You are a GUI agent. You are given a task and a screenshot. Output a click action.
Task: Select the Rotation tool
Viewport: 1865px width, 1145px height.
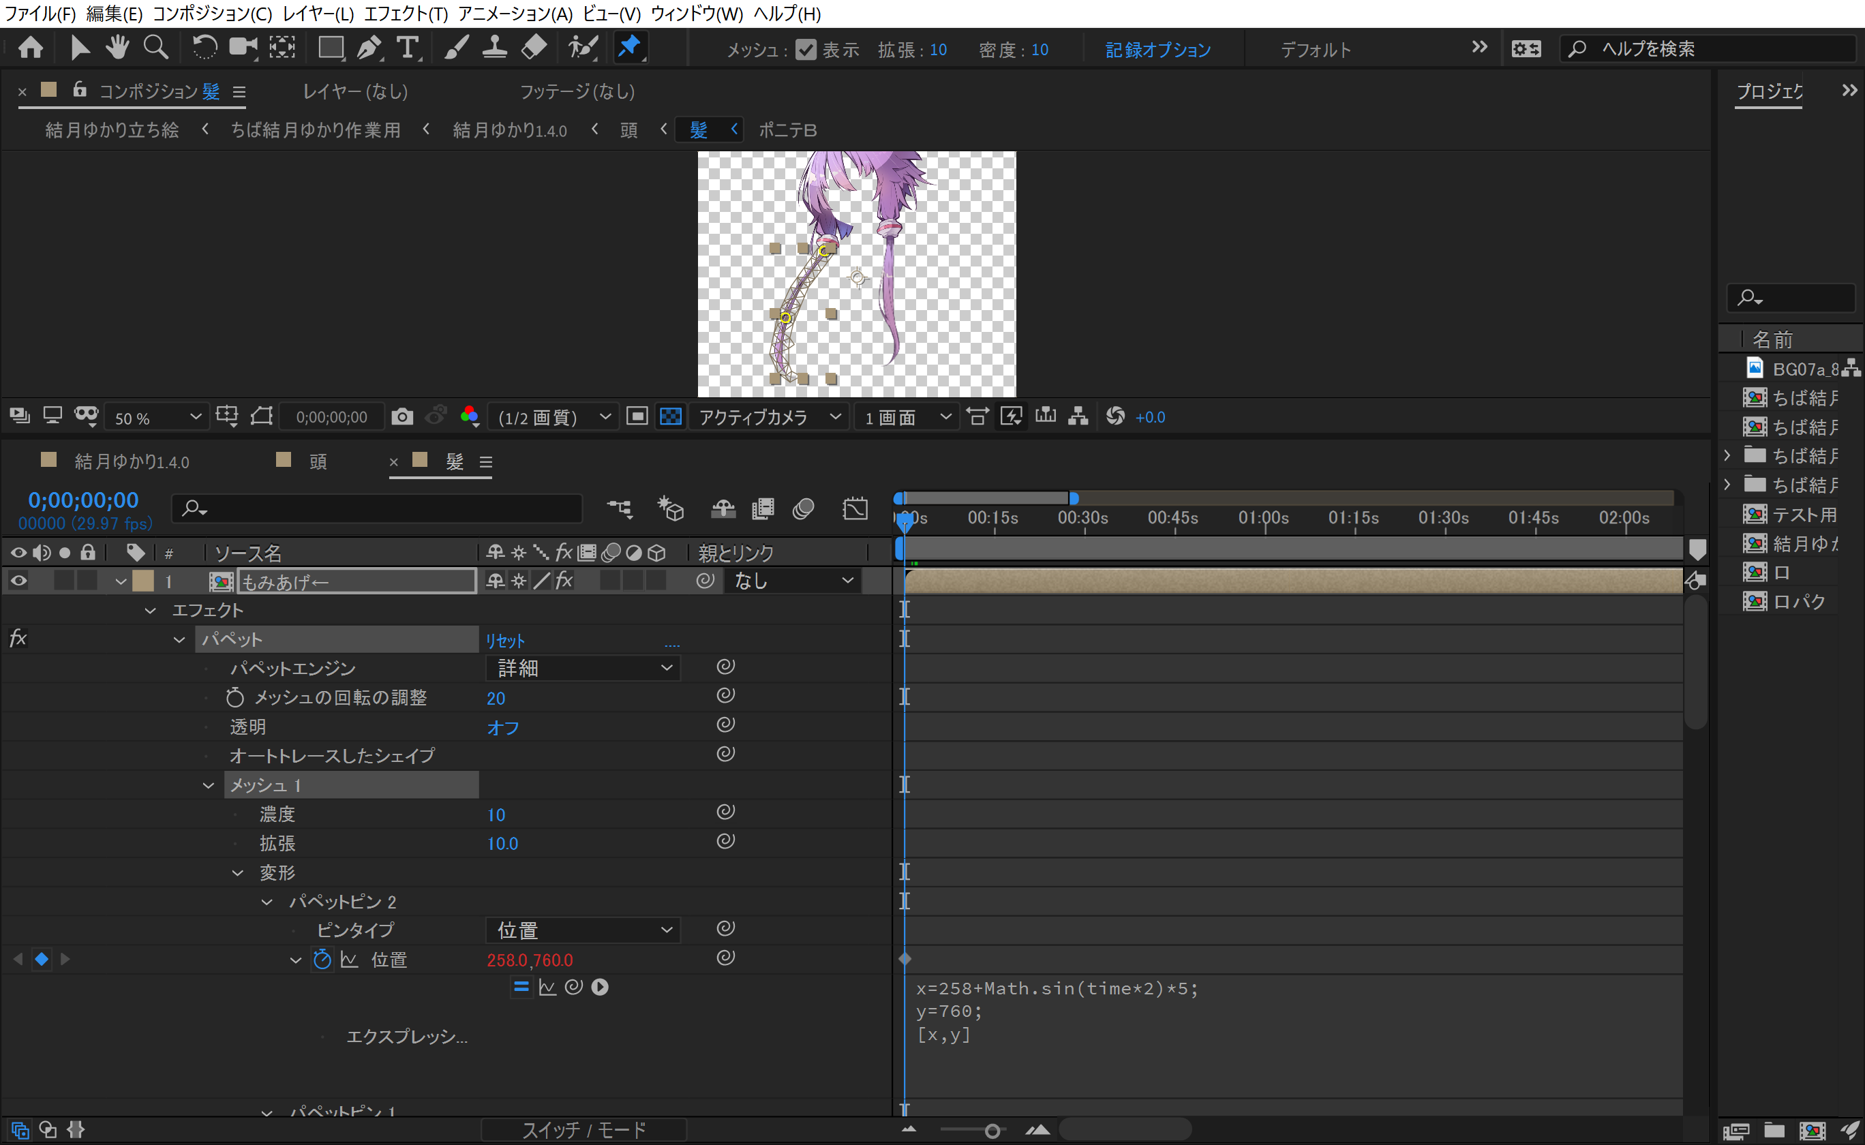(x=204, y=48)
